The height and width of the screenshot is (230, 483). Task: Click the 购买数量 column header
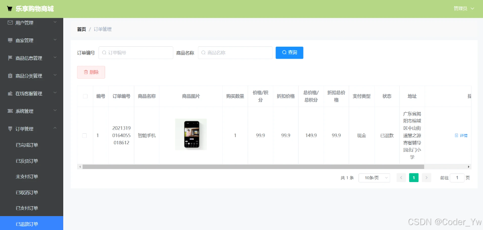[235, 96]
